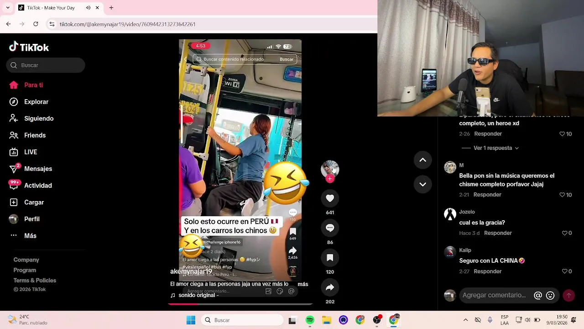584x329 pixels.
Task: Expand Ver 1 respuesta replies
Action: click(496, 148)
